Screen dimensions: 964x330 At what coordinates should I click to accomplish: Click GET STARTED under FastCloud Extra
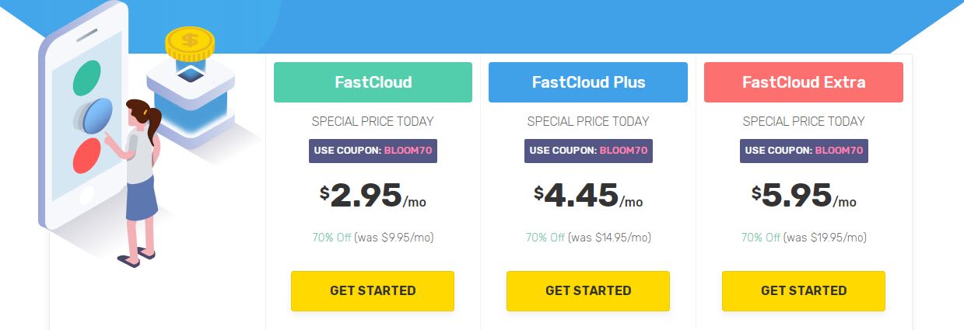[804, 291]
